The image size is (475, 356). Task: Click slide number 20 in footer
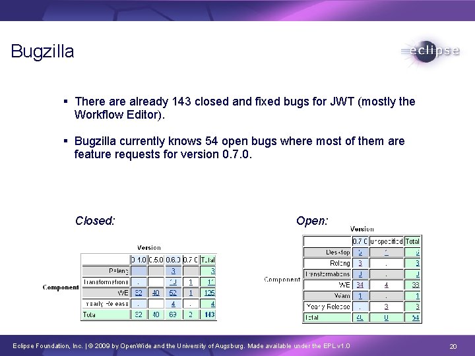(453, 346)
